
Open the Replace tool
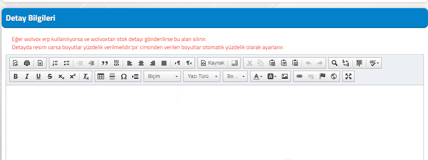(346, 63)
